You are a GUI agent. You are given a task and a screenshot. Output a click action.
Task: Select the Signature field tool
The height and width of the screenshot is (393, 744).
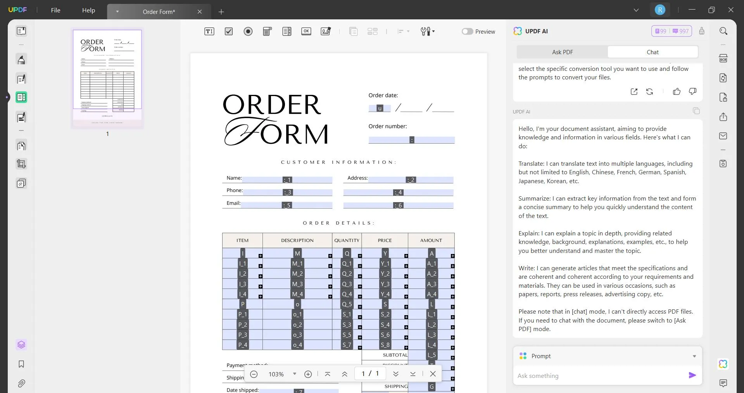326,31
